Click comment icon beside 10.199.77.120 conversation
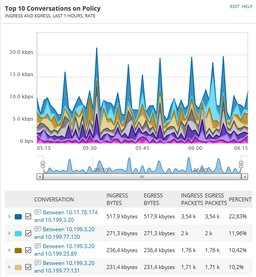The image size is (256, 277). (x=38, y=229)
